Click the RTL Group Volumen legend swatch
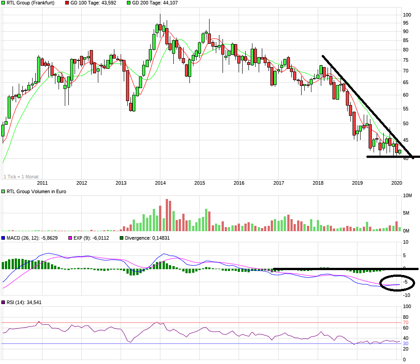Screen dimensions: 420x364 (x=4, y=192)
